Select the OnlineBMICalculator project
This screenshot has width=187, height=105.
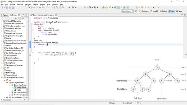14,21
